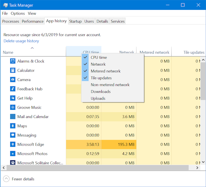Select the Messaging row name

click(x=27, y=135)
